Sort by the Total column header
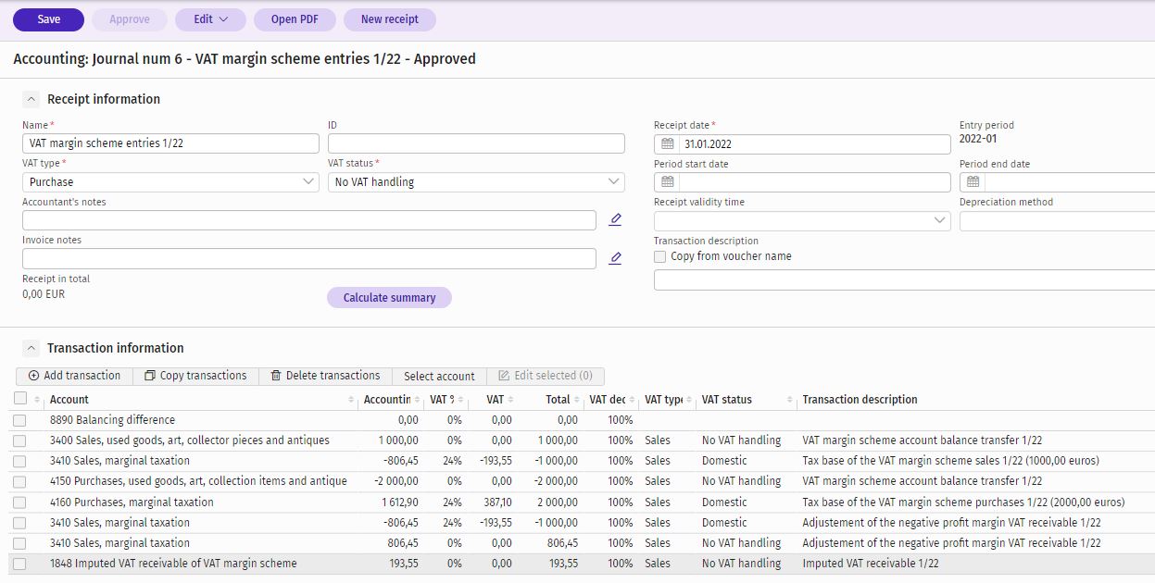Viewport: 1155px width, 583px height. click(x=558, y=400)
